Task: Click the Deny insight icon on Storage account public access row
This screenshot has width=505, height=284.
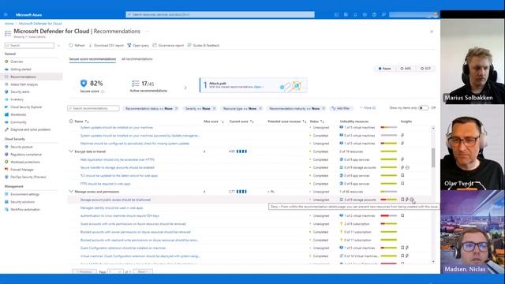Action: pyautogui.click(x=412, y=200)
